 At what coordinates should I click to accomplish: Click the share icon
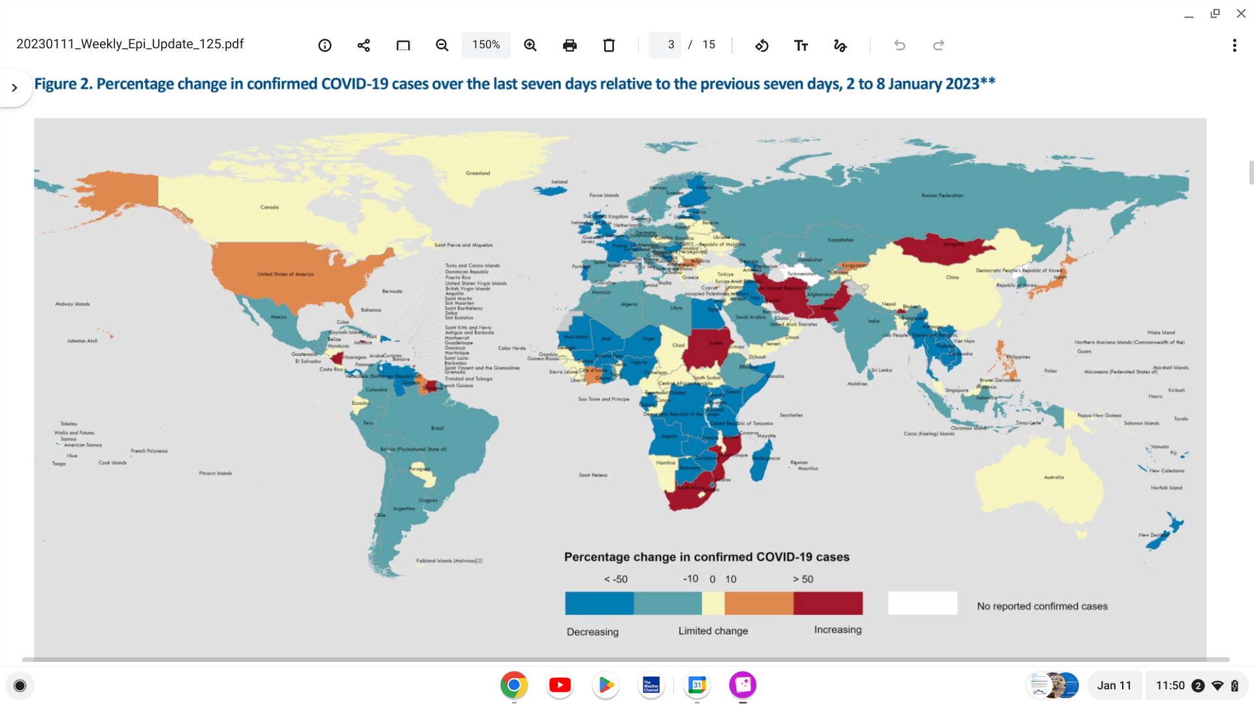(x=364, y=45)
